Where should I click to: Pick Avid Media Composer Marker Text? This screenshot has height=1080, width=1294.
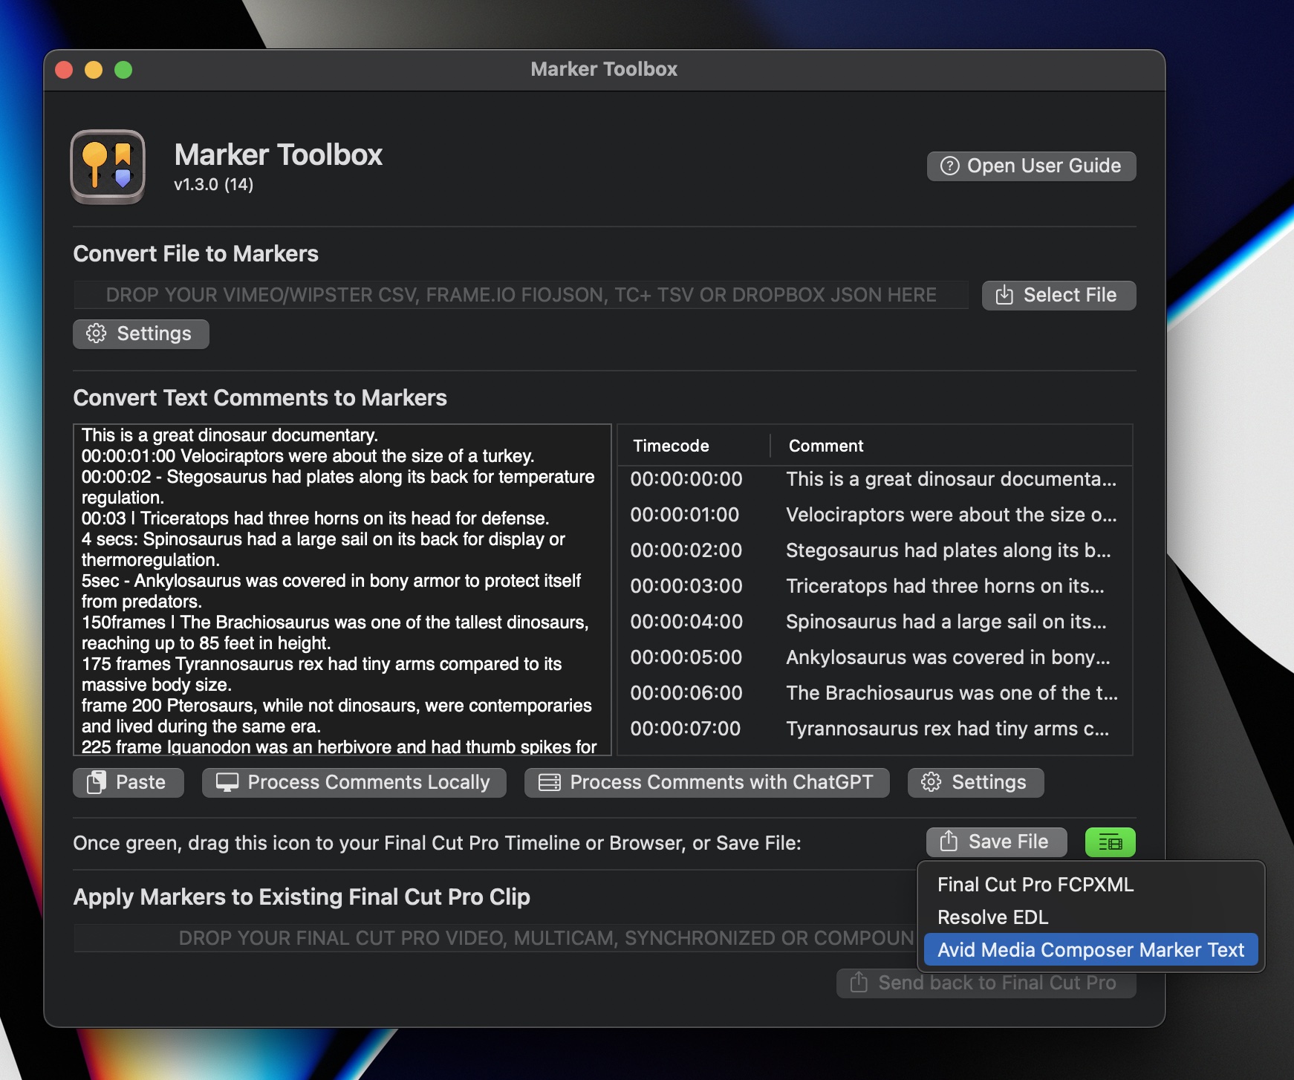(x=1090, y=950)
